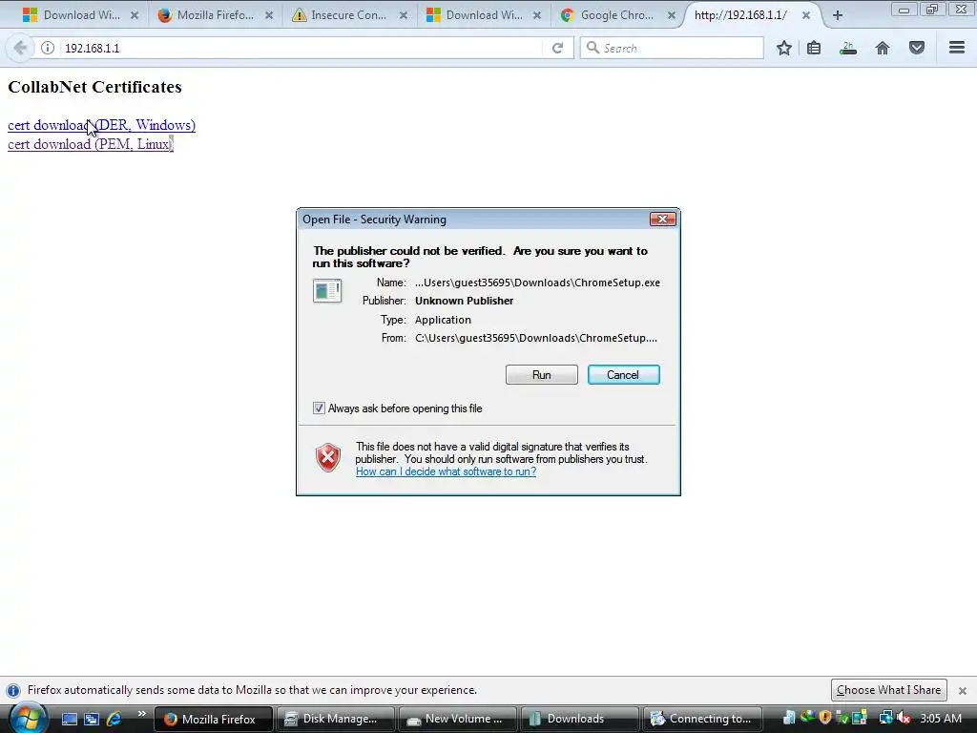977x733 pixels.
Task: Close the Insecure Connection tab
Action: [404, 15]
